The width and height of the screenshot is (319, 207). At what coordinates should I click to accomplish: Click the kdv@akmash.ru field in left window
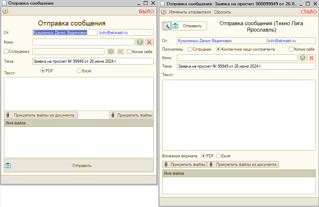(x=126, y=32)
